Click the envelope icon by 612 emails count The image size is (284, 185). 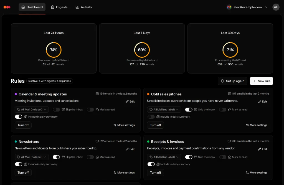pyautogui.click(x=97, y=141)
